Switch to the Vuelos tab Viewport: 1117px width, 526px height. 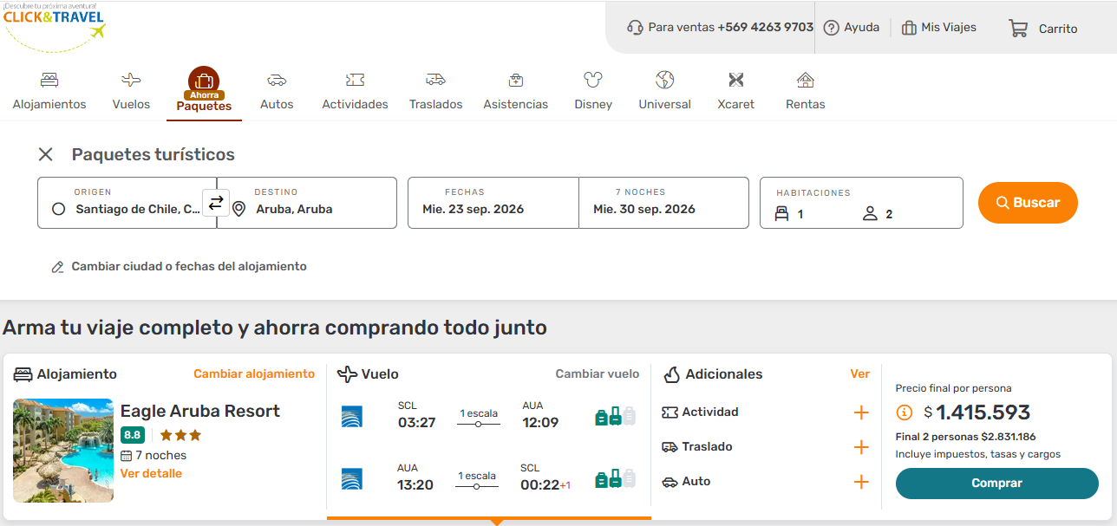pyautogui.click(x=131, y=91)
